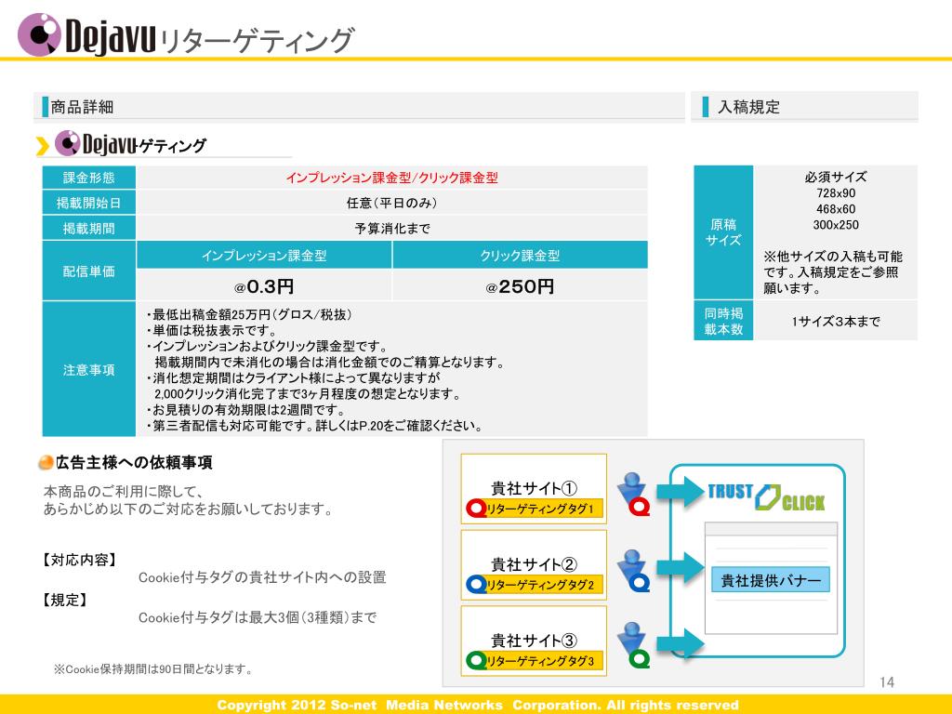
Task: Click the green Q icon on リターゲティングタグ3
Action: pyautogui.click(x=476, y=661)
